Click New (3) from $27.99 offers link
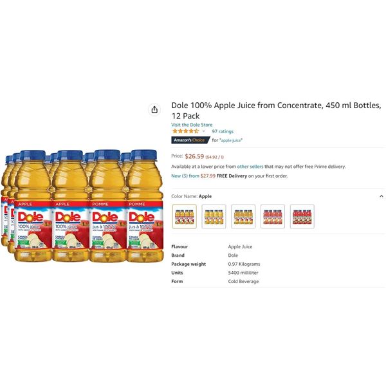Image resolution: width=386 pixels, height=386 pixels. point(193,176)
